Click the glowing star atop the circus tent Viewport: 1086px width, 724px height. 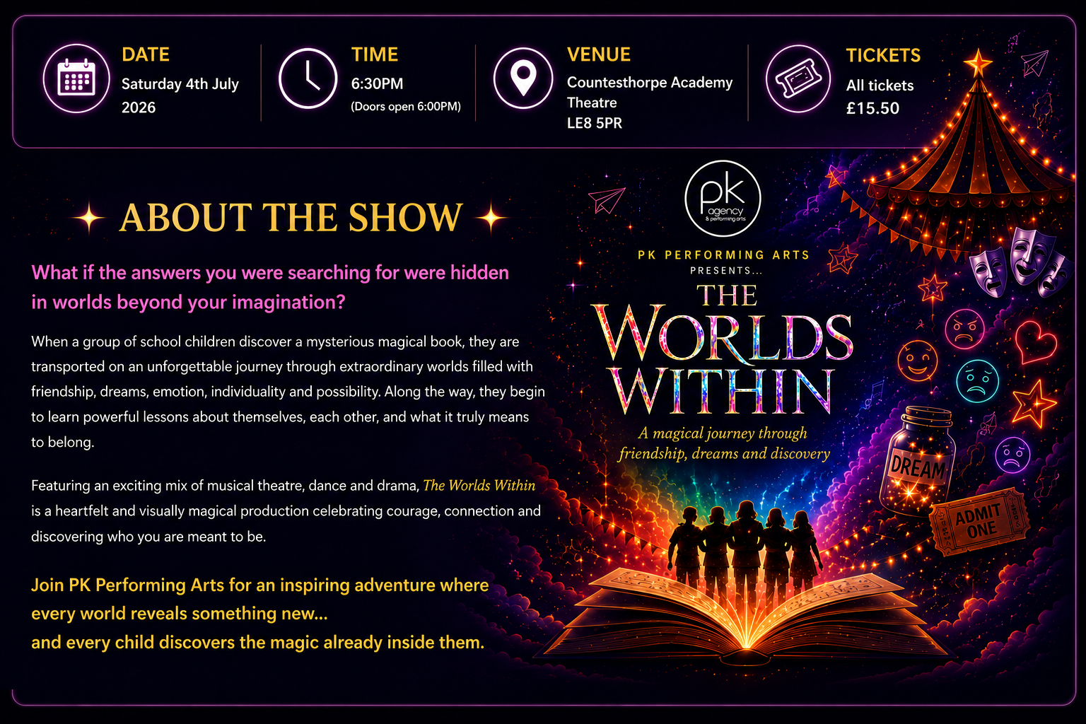[x=978, y=64]
